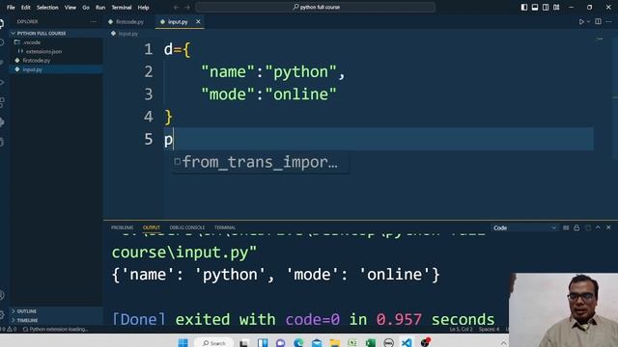Open File Explorer from the taskbar
Image resolution: width=618 pixels, height=347 pixels.
coord(334,343)
